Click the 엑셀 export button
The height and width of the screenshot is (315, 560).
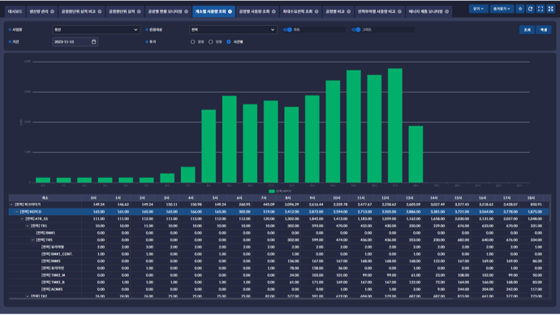click(x=544, y=30)
